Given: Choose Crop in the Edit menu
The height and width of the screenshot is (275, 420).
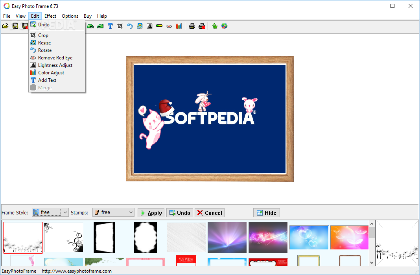Looking at the screenshot, I should [x=57, y=35].
